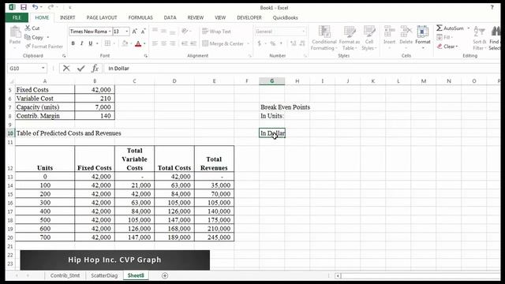Click the Fixed Costs value 42,000 in row 5

[x=95, y=90]
